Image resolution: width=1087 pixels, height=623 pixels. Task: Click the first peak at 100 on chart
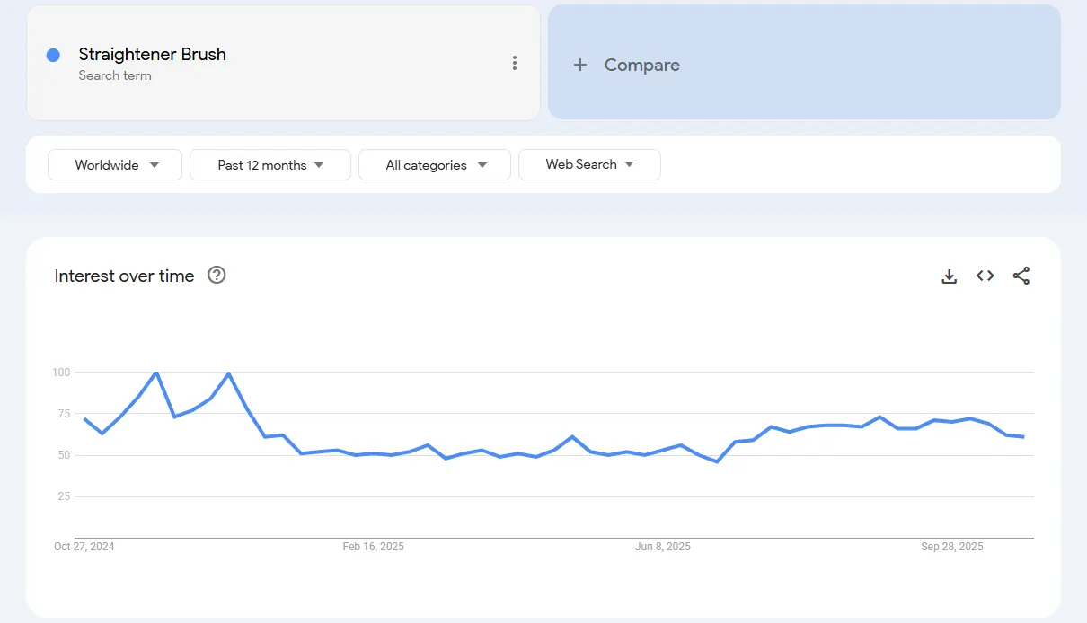point(156,372)
